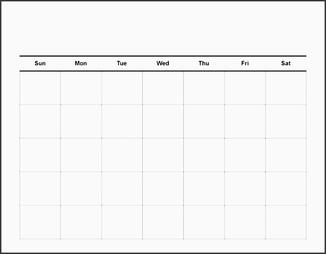Select fourth-row cell under Wed

tap(163, 188)
